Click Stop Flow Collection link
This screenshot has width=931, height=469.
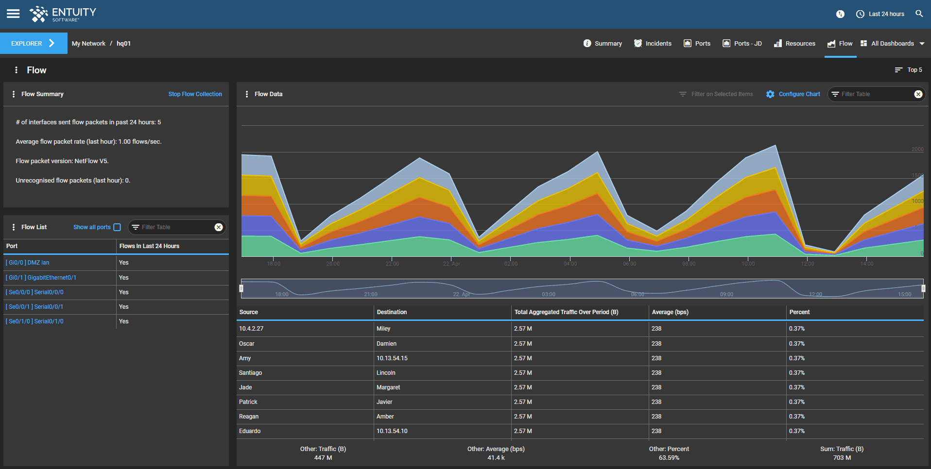[x=195, y=94]
